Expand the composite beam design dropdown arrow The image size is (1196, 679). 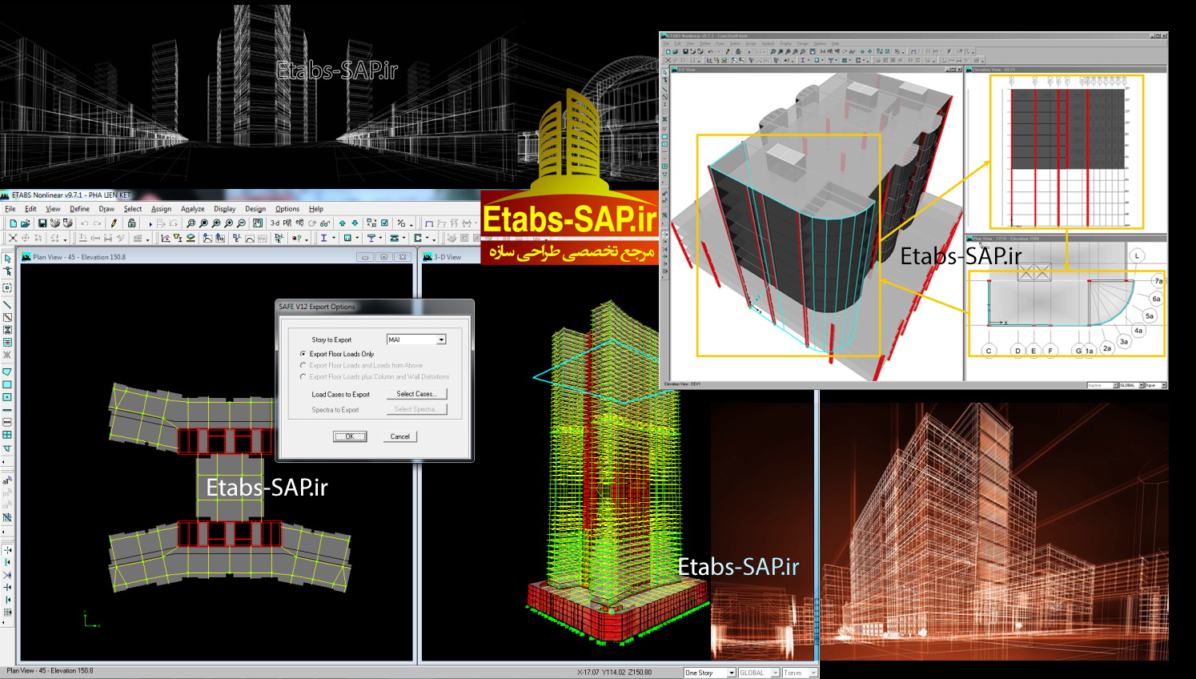tap(380, 238)
